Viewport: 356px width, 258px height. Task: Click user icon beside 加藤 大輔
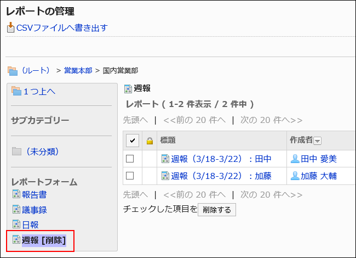click(295, 176)
